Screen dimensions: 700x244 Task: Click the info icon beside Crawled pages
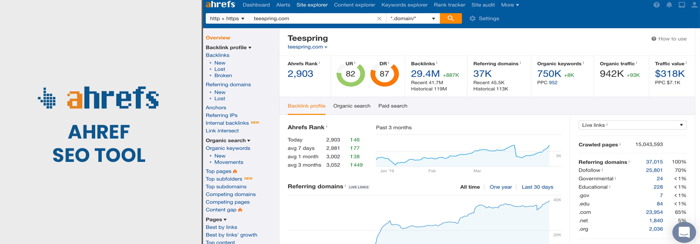[621, 144]
